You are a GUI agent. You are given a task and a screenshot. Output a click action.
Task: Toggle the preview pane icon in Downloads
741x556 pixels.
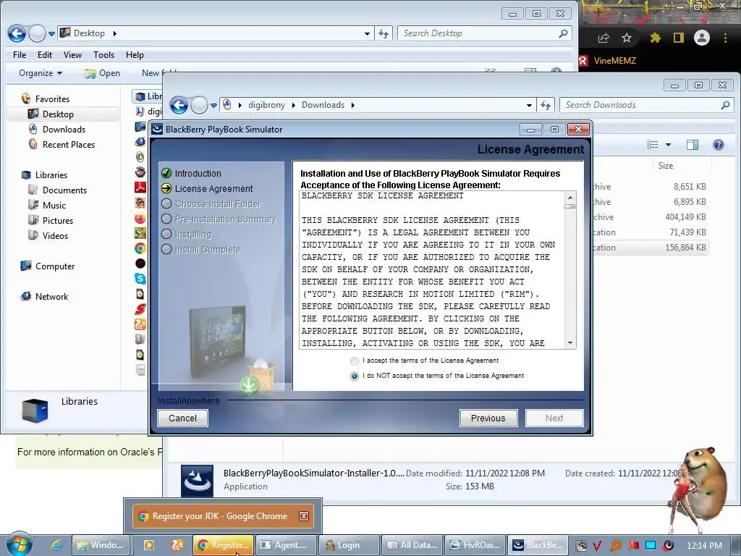pyautogui.click(x=693, y=145)
